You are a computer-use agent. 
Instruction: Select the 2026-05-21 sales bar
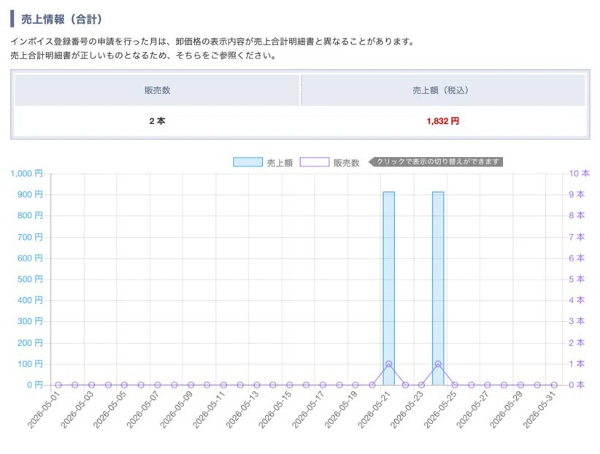389,288
